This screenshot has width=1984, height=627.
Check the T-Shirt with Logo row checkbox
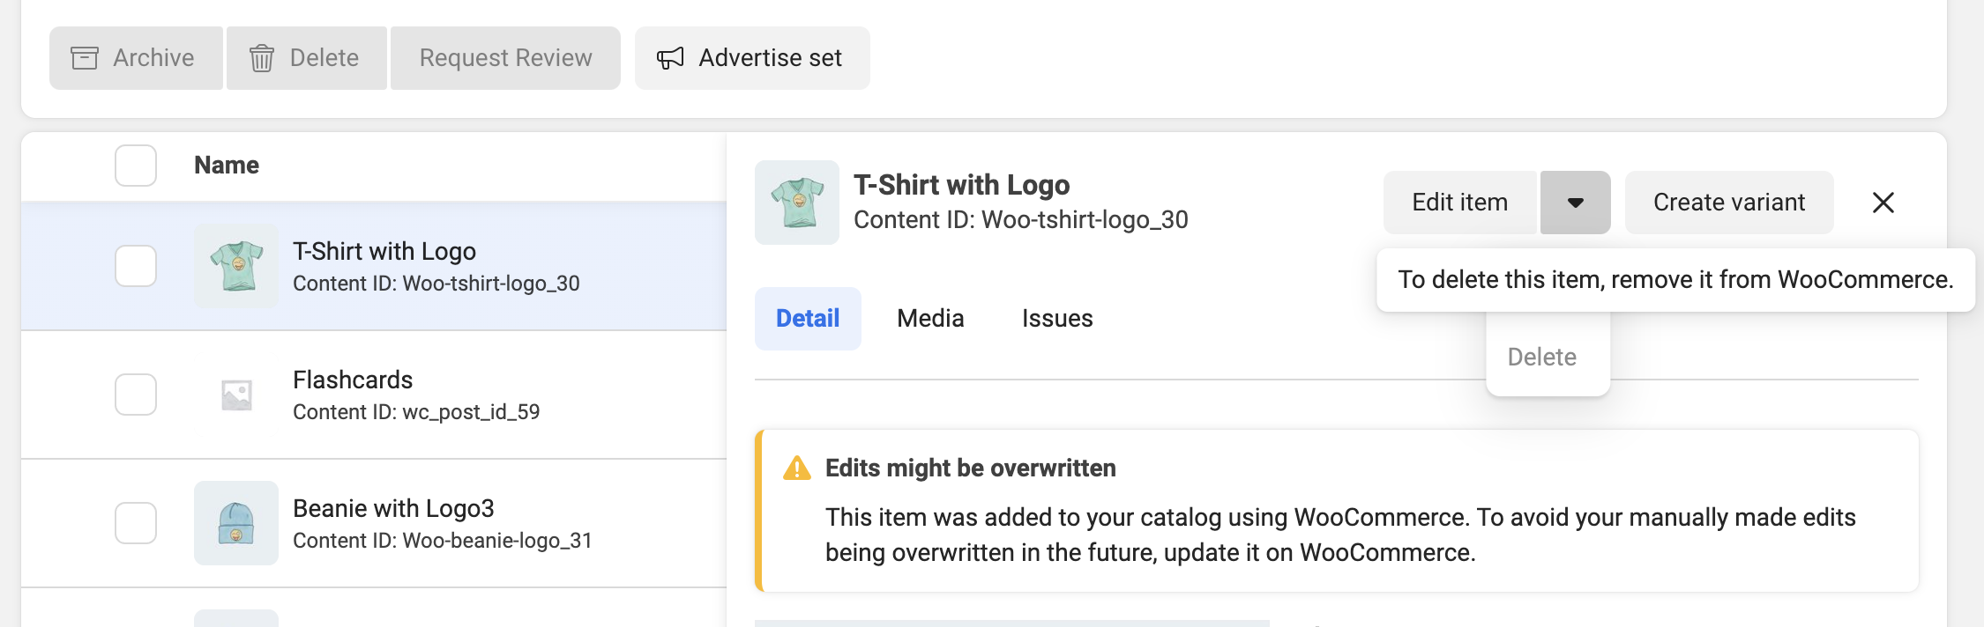[x=136, y=266]
